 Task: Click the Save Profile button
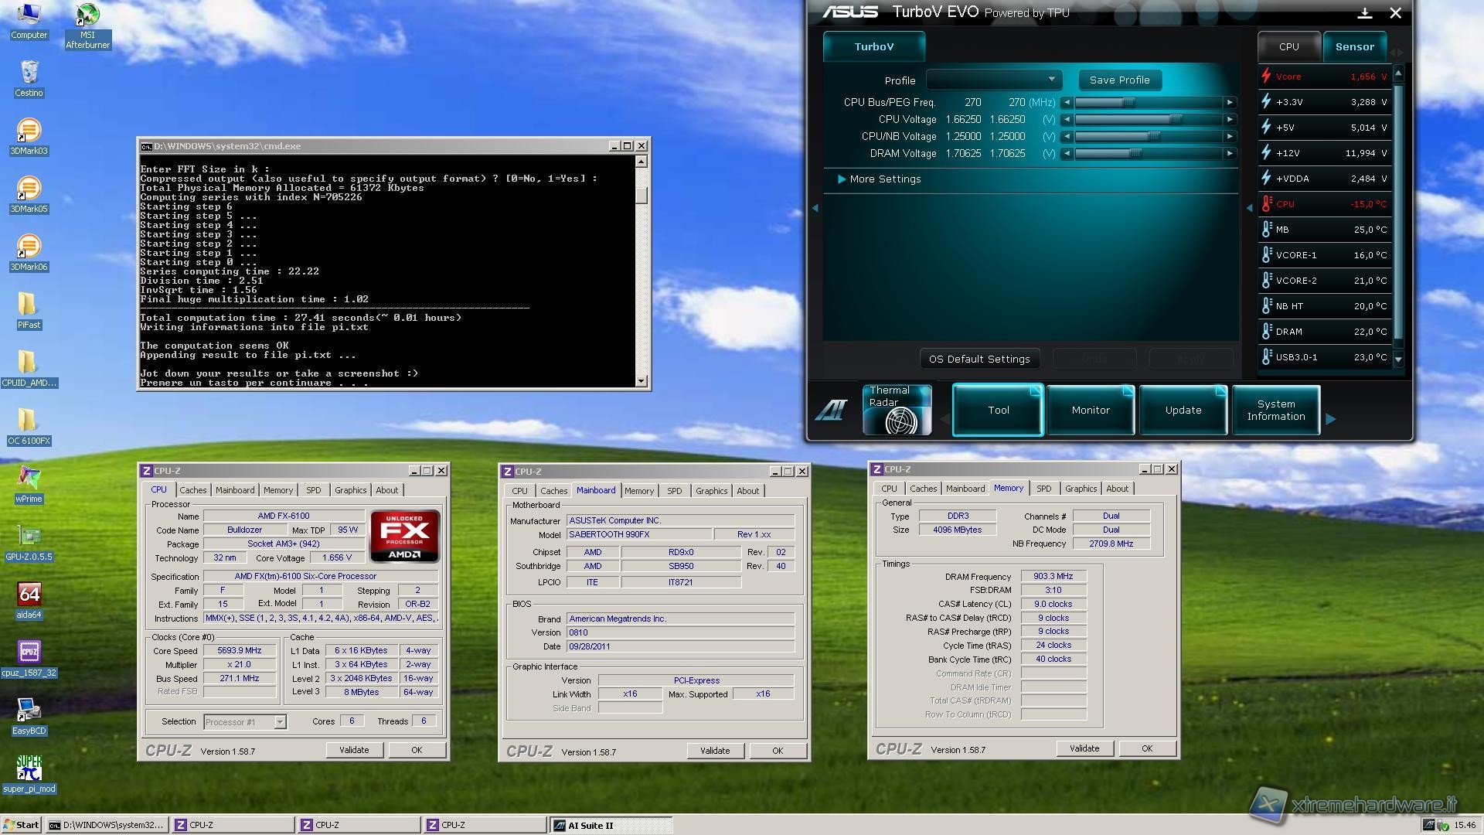pos(1119,80)
